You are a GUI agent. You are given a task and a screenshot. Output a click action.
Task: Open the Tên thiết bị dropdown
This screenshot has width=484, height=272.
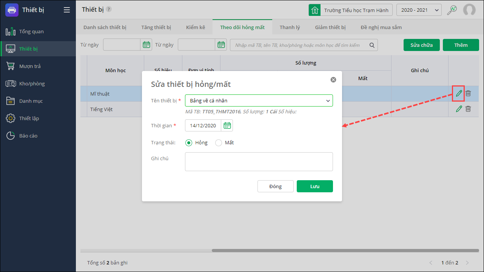click(x=259, y=100)
